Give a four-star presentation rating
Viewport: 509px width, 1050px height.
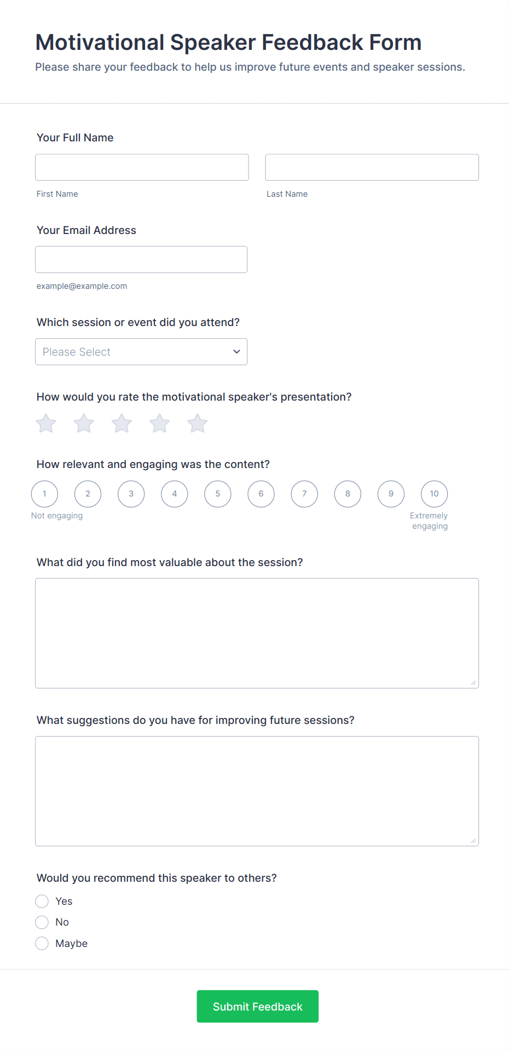pos(160,424)
